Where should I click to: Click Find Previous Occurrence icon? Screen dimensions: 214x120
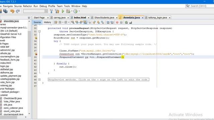tap(77, 22)
